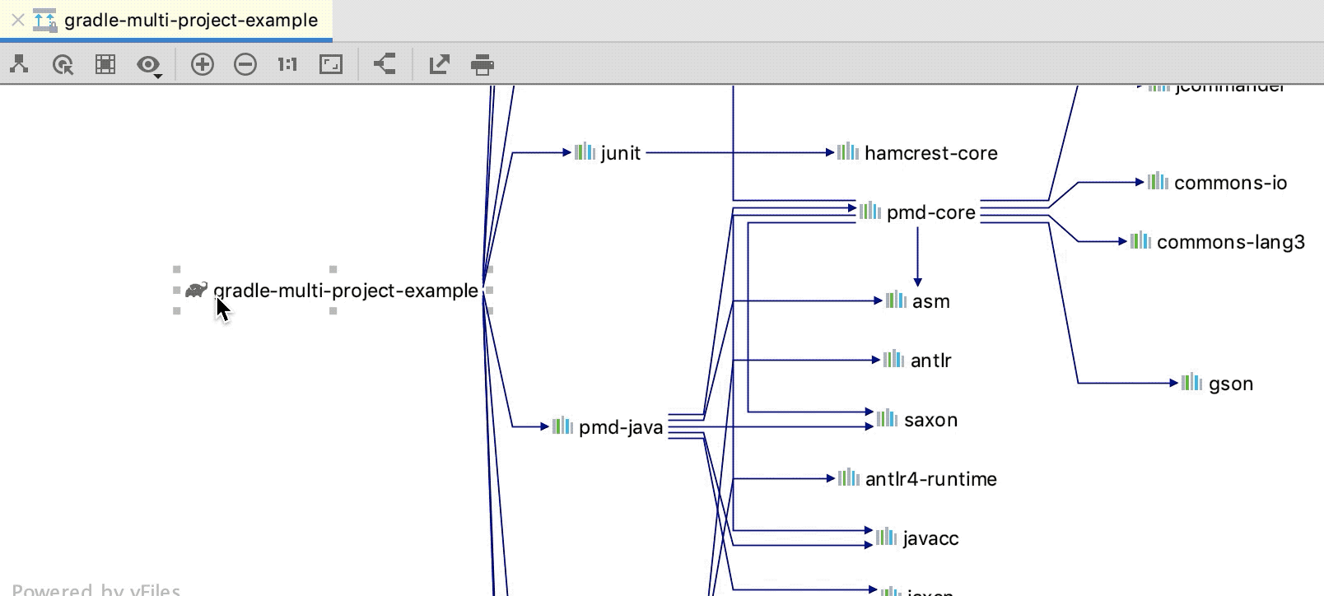
Task: Select the gradle-multi-project-example root node
Action: tap(344, 291)
